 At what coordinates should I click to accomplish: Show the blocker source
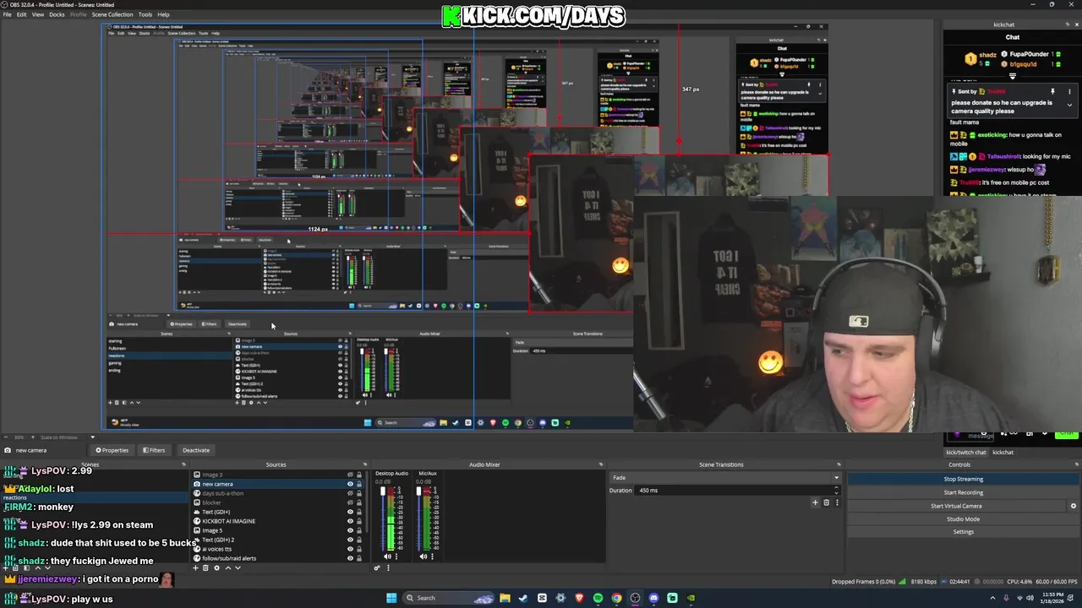pyautogui.click(x=350, y=502)
